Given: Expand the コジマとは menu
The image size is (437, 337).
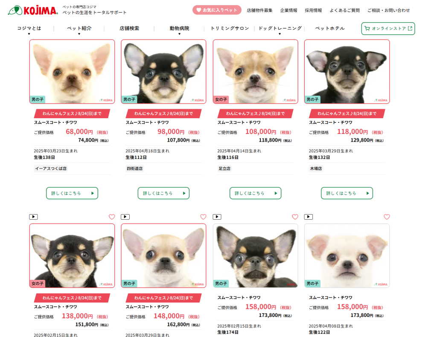Looking at the screenshot, I should point(29,29).
